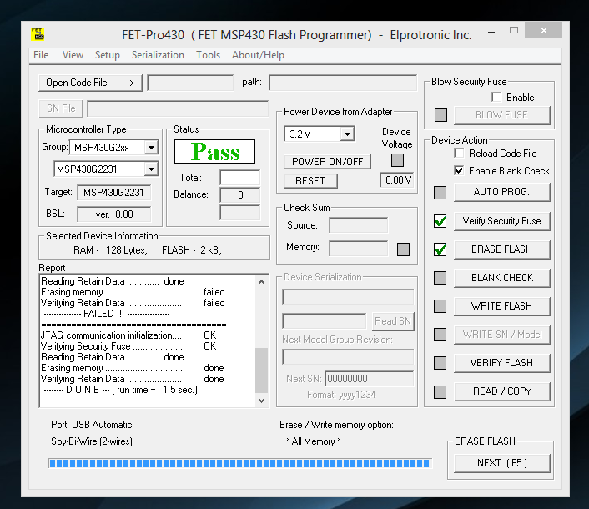Click the Verify Security Fuse button
This screenshot has width=589, height=509.
pos(502,221)
